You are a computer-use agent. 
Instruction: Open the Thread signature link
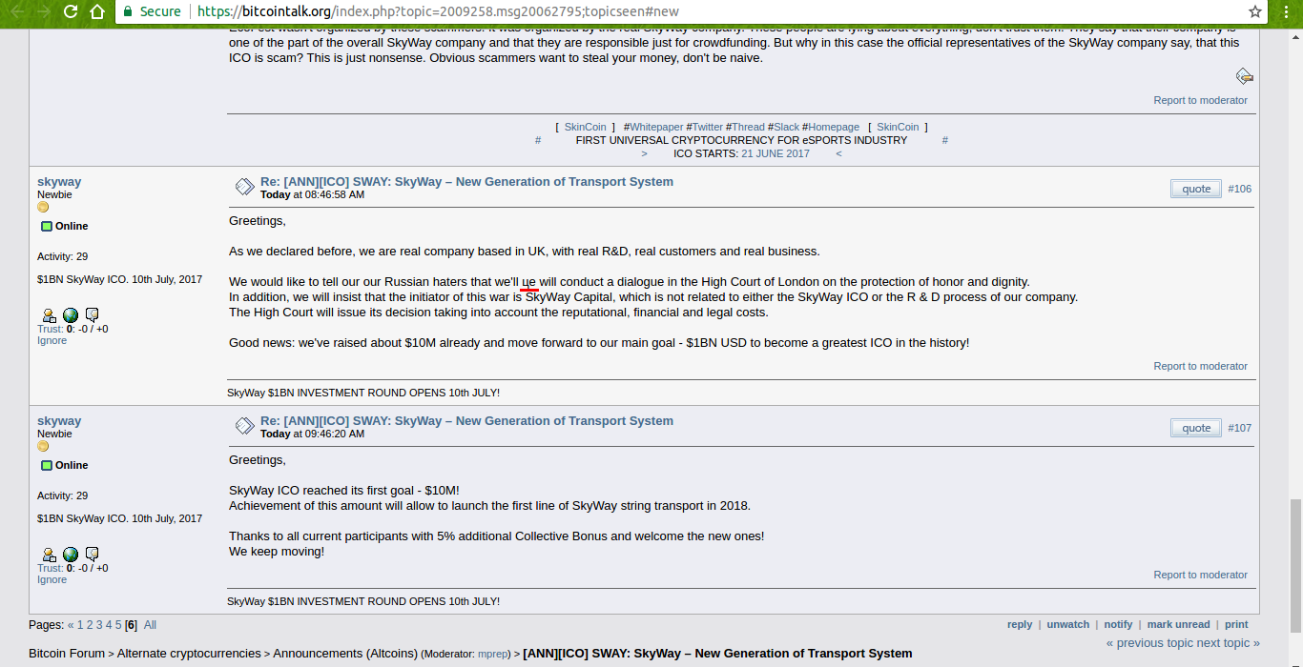(748, 127)
